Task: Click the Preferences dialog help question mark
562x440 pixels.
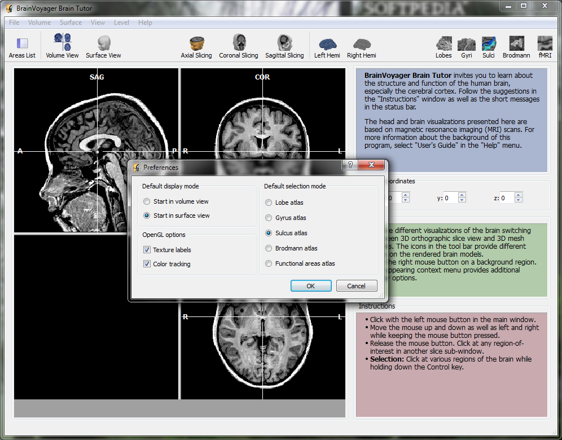Action: 350,165
